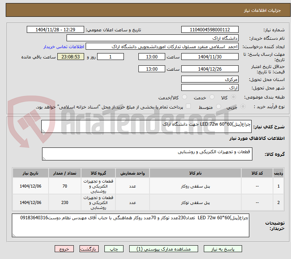Click the ردیف column header
This screenshot has height=259, width=291.
(x=278, y=173)
